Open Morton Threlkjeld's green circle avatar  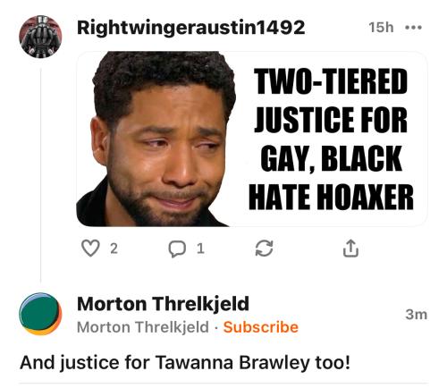tap(40, 314)
